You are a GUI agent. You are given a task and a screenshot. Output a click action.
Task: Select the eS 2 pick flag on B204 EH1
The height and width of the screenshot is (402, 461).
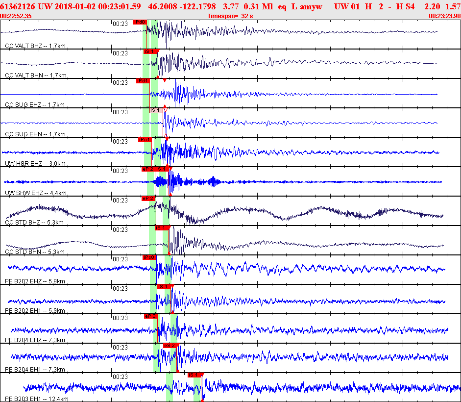pyautogui.click(x=170, y=346)
